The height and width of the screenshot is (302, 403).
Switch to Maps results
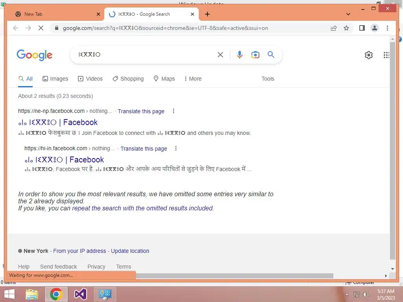[x=164, y=79]
